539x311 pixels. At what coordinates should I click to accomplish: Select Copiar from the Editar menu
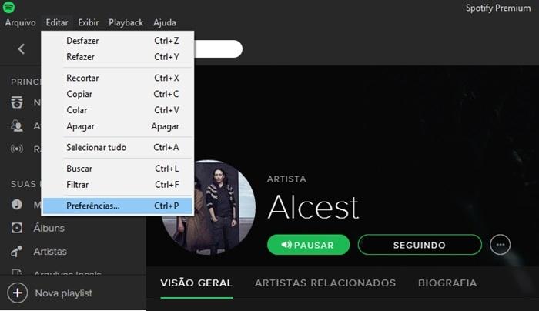(x=118, y=94)
